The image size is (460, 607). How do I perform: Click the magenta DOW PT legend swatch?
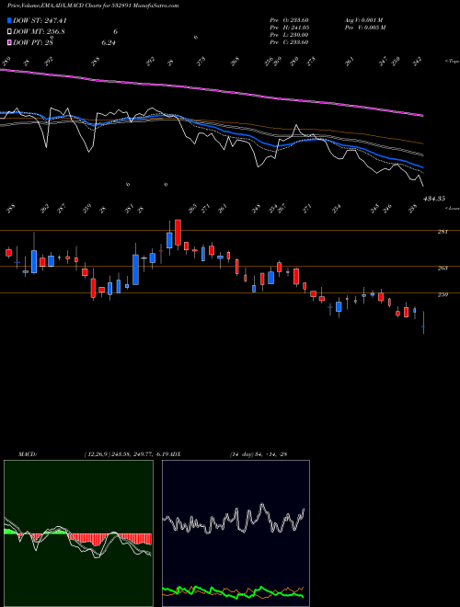click(x=9, y=42)
